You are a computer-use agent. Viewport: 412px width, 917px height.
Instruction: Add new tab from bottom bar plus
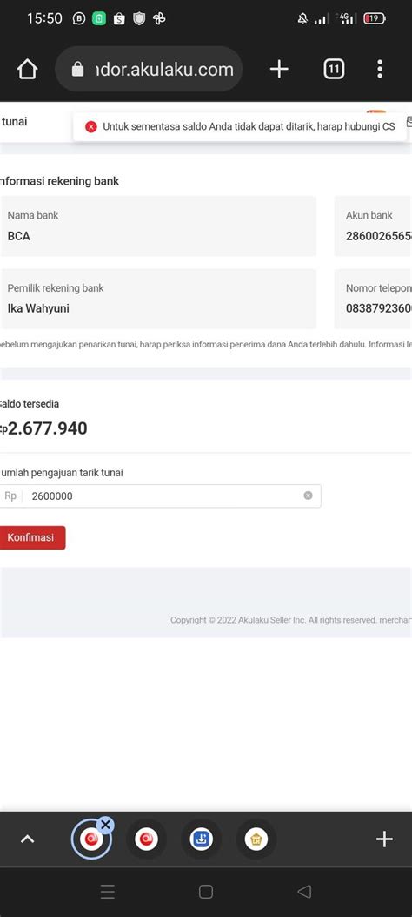click(x=384, y=839)
